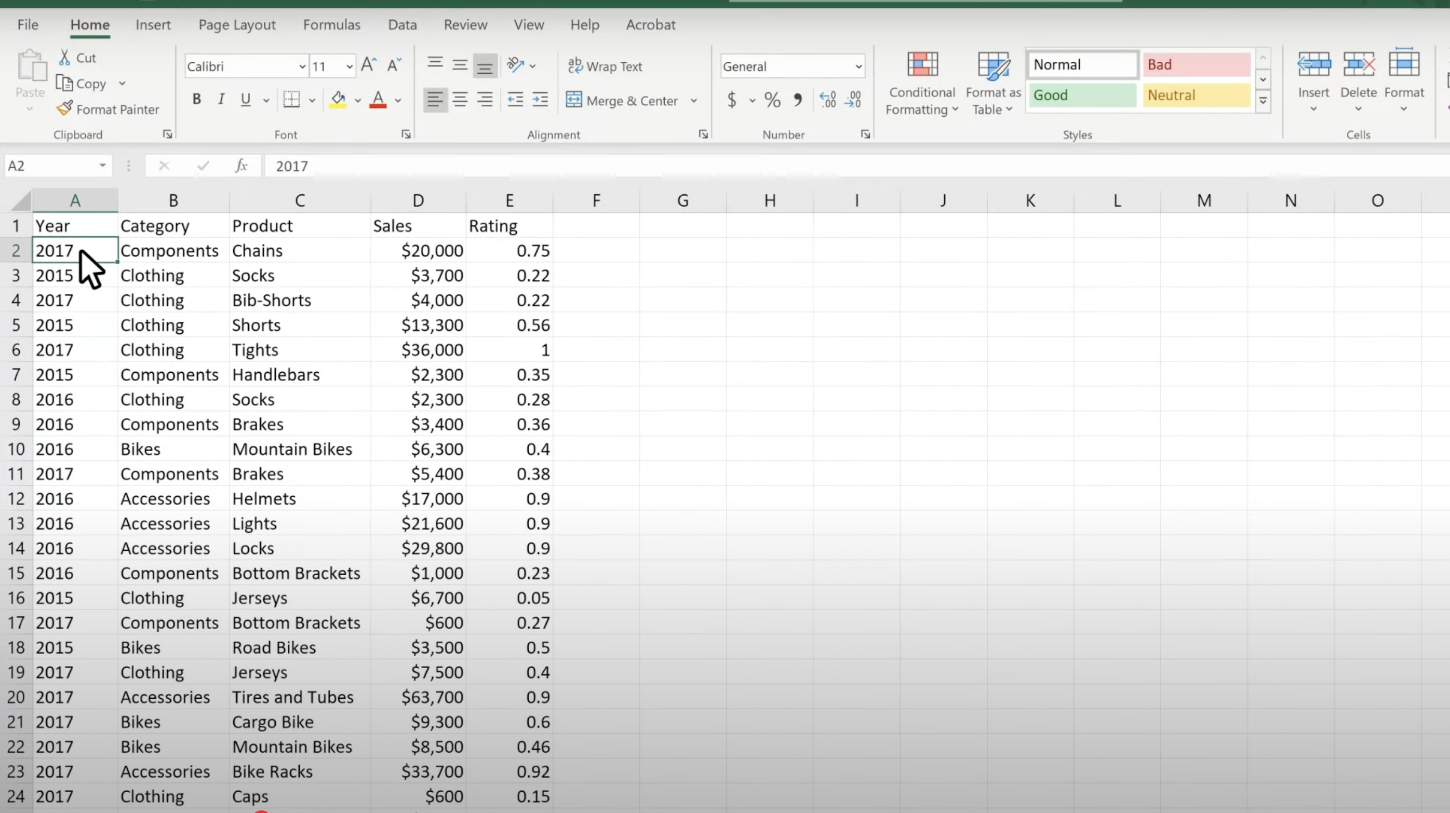Switch to the Formulas ribbon tab
This screenshot has width=1450, height=813.
[x=331, y=25]
